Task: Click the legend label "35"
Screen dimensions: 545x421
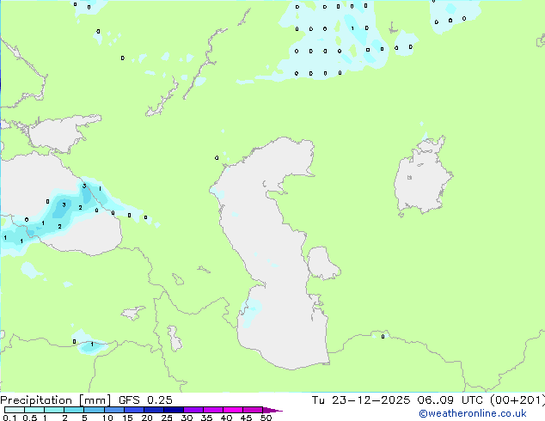Action: tap(206, 418)
